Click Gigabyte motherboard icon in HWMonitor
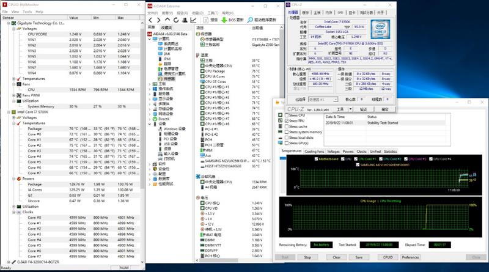Screen dimensions: 489x272 click(13, 23)
